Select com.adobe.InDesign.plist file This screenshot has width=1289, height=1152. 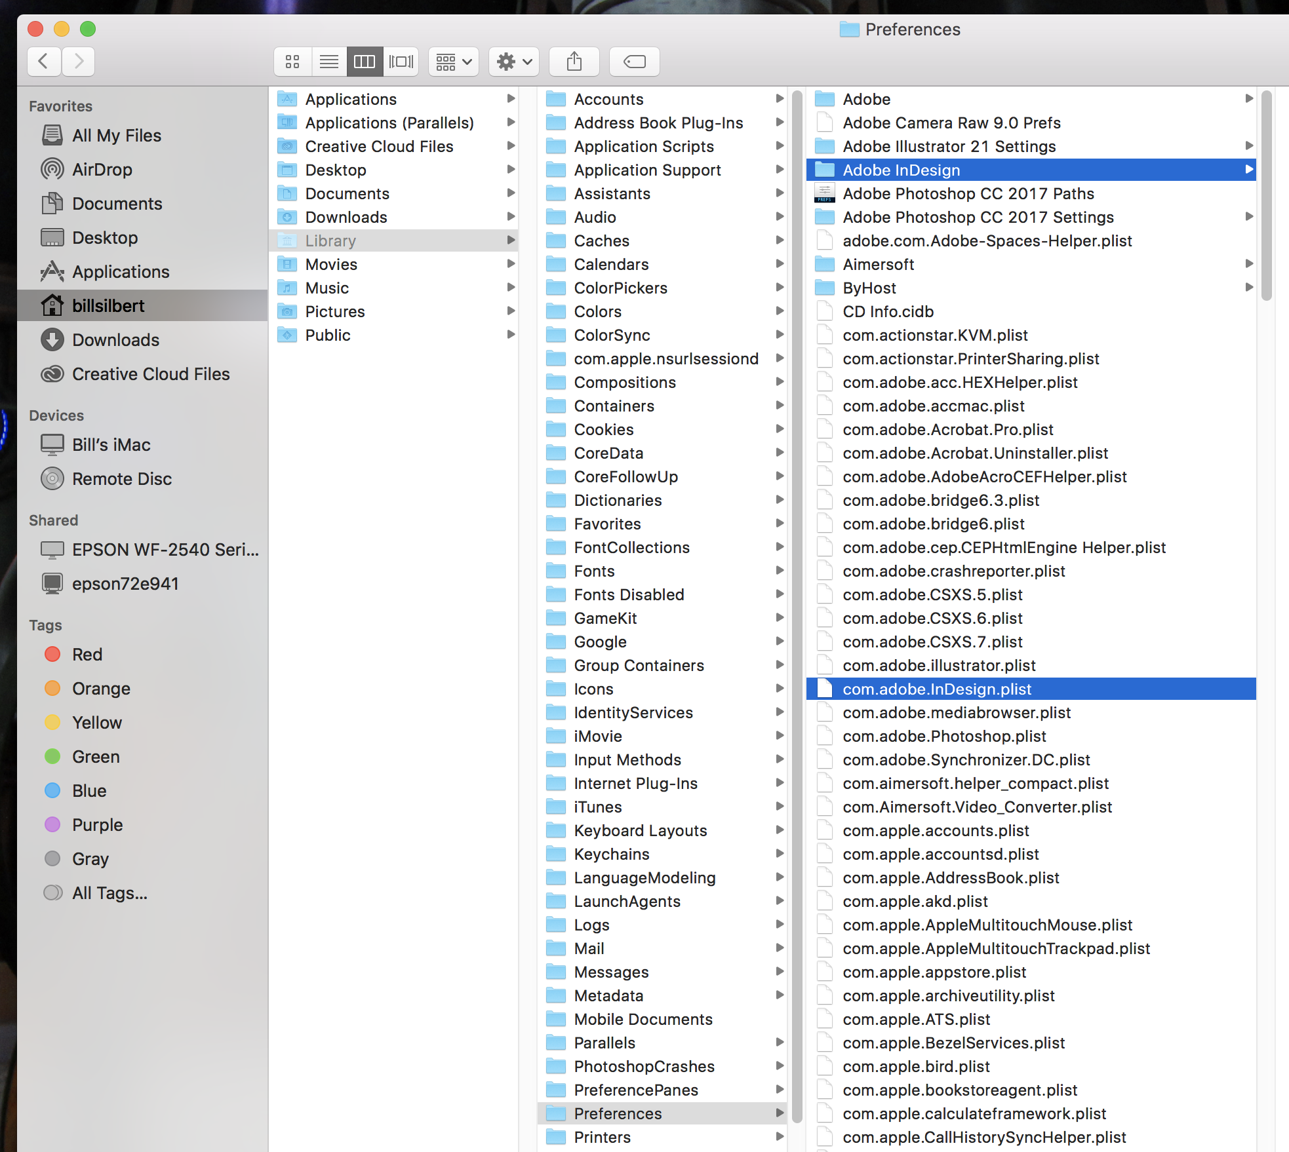click(x=1031, y=689)
